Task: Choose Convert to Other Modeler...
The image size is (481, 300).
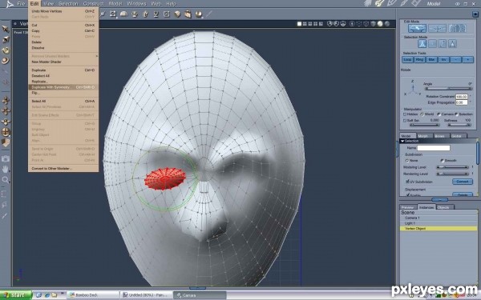Action: point(63,168)
